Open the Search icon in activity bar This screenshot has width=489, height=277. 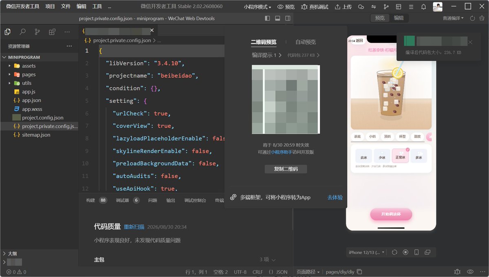point(22,32)
